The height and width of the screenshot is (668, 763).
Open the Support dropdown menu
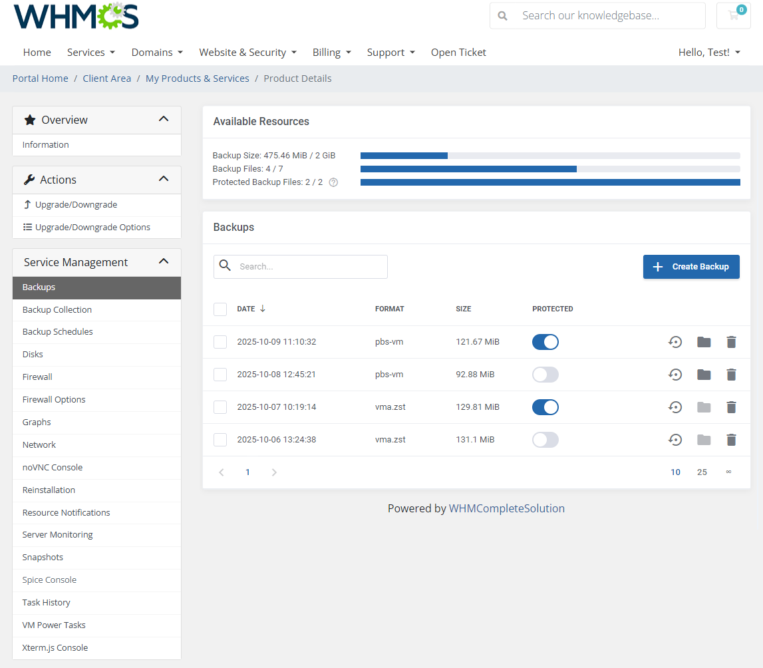[x=390, y=52]
